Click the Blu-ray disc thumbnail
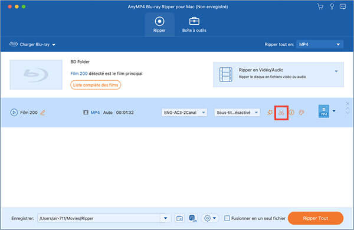Viewport: 354px width, 230px height. [x=36, y=74]
